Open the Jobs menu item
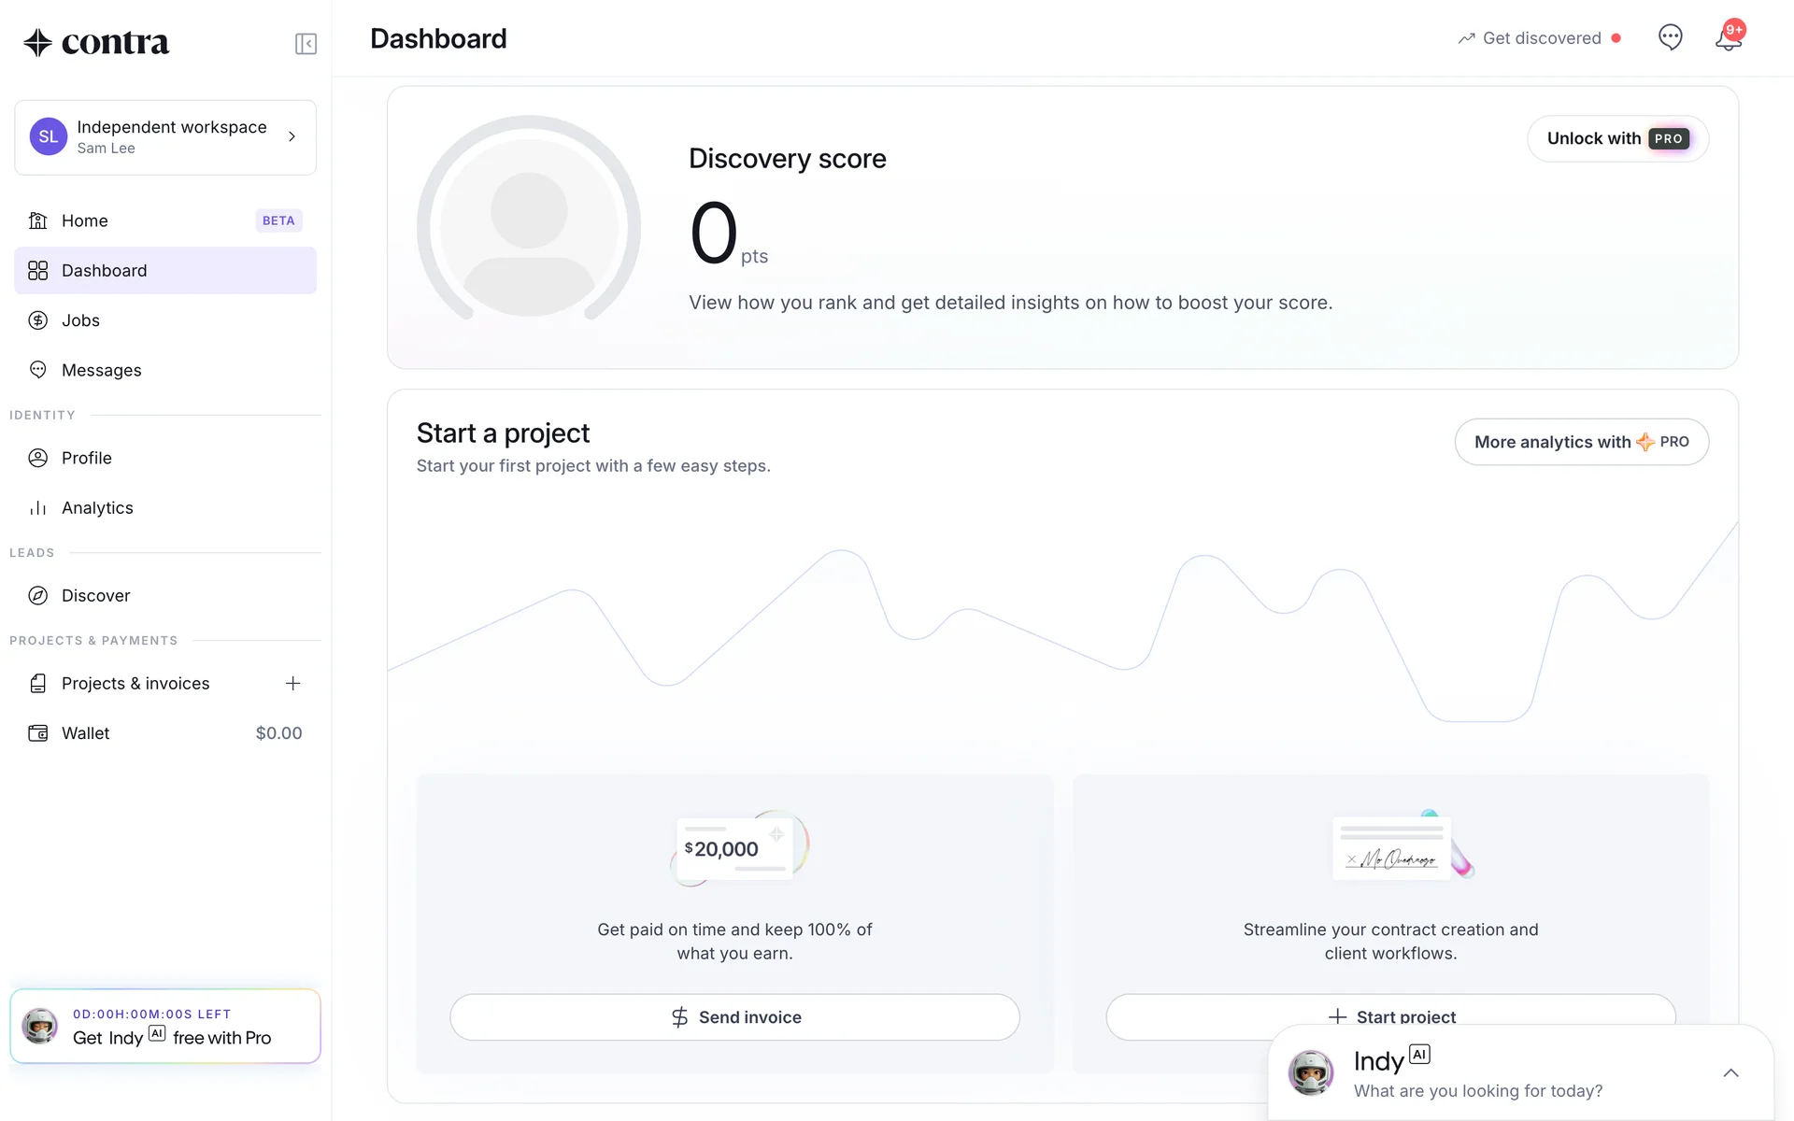The height and width of the screenshot is (1121, 1794). coord(81,320)
